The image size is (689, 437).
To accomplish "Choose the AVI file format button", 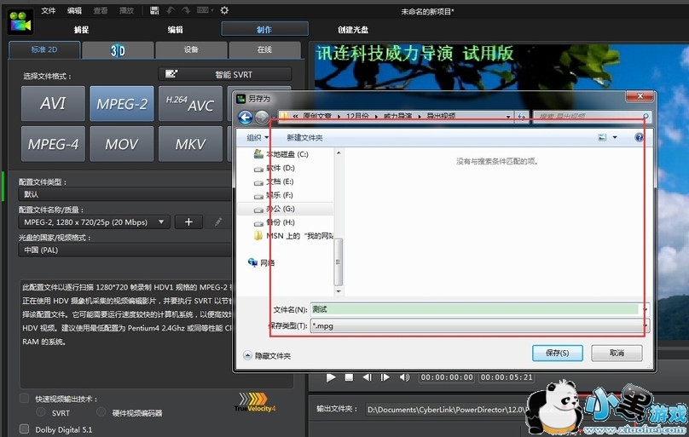I will (x=53, y=104).
